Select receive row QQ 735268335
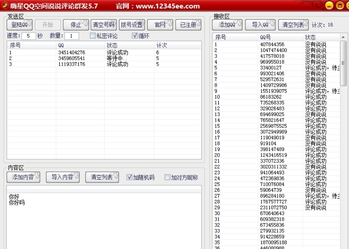Viewport: 349px width, 249px height. pyautogui.click(x=276, y=103)
